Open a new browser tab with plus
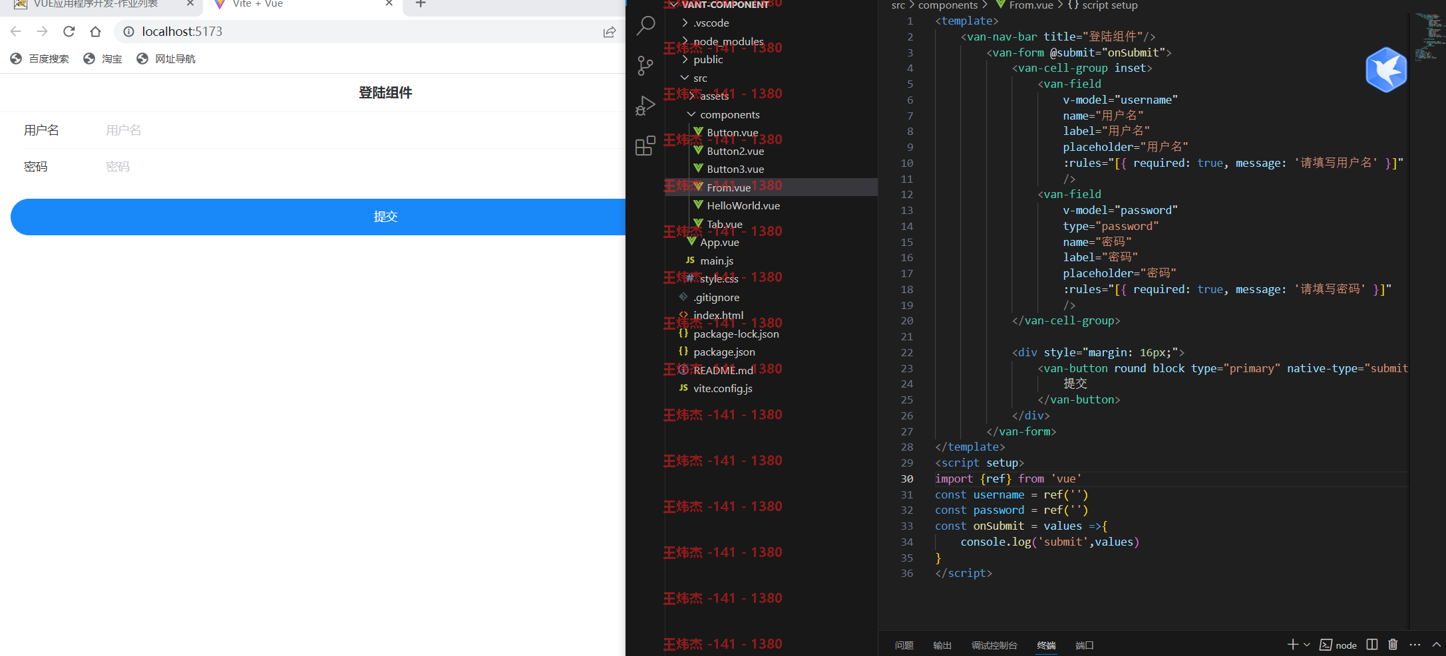 tap(421, 4)
